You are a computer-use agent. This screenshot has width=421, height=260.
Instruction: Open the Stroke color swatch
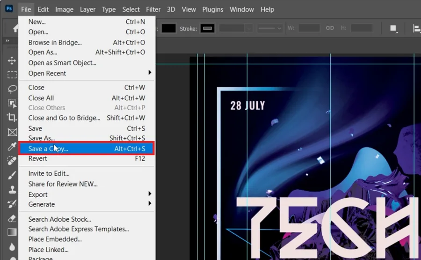(x=208, y=28)
